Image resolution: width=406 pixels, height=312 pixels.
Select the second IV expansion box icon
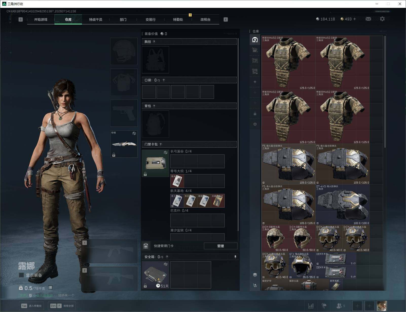point(255,61)
